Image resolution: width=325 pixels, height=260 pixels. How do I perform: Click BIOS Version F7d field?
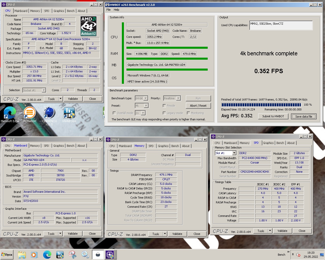point(60,196)
